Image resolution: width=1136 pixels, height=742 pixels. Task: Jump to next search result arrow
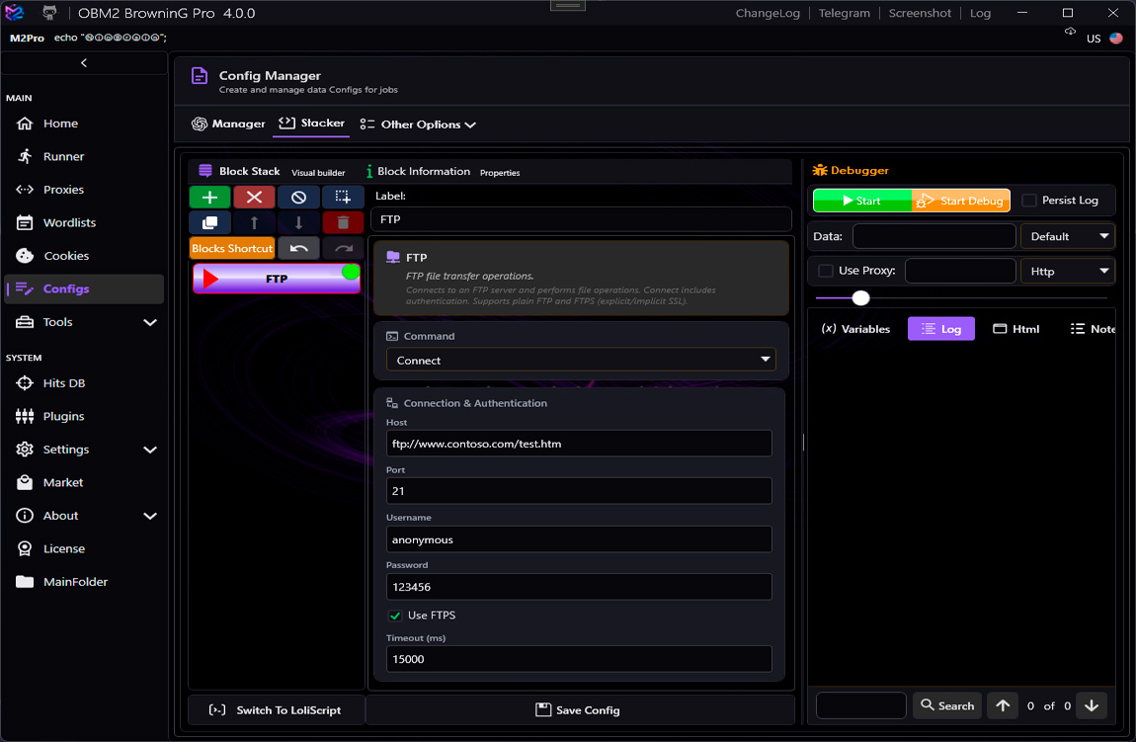click(x=1092, y=705)
